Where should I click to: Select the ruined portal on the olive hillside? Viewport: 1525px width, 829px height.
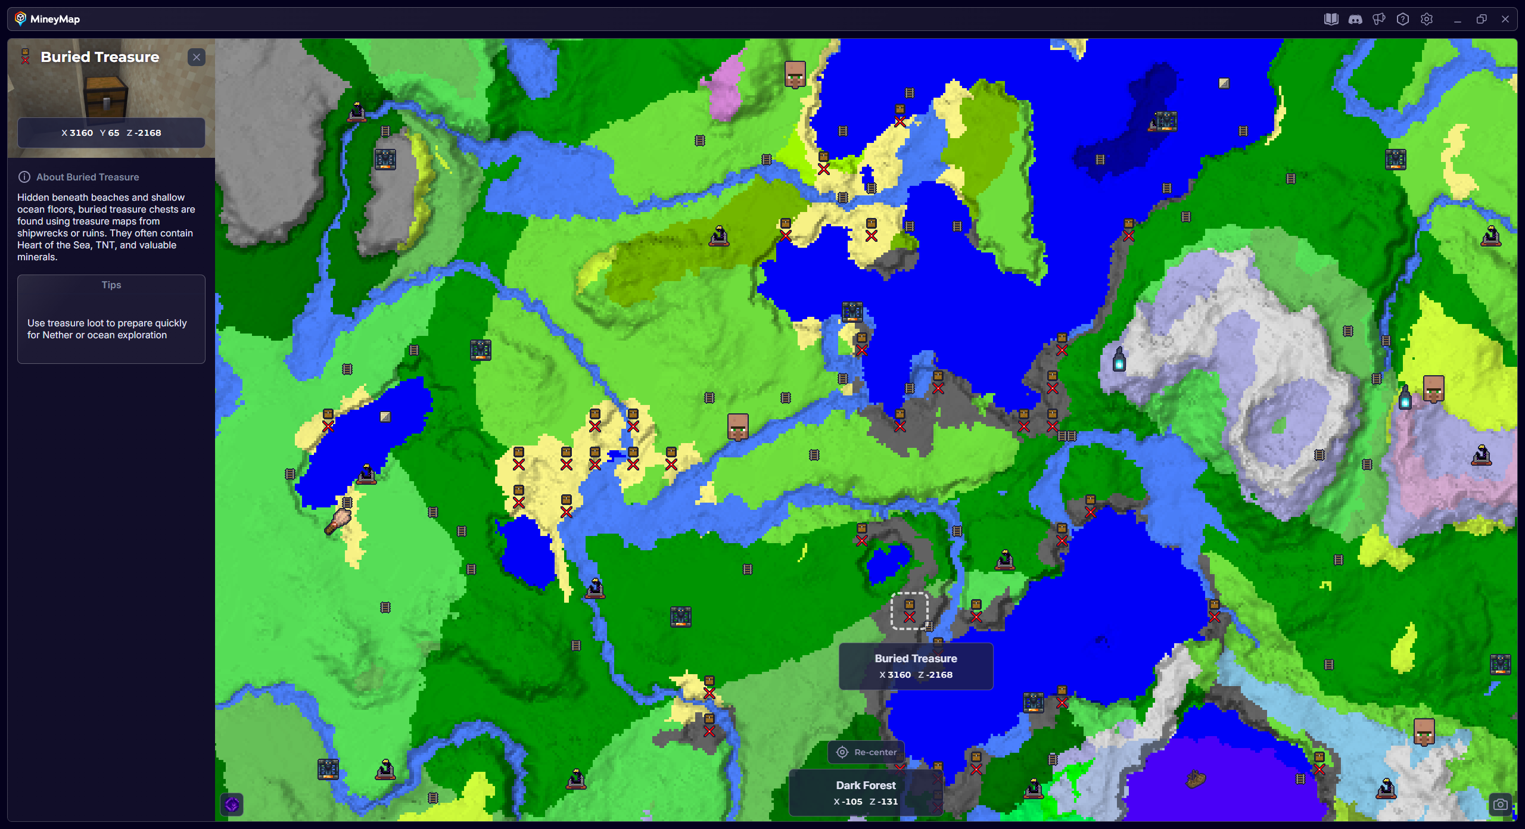[719, 236]
